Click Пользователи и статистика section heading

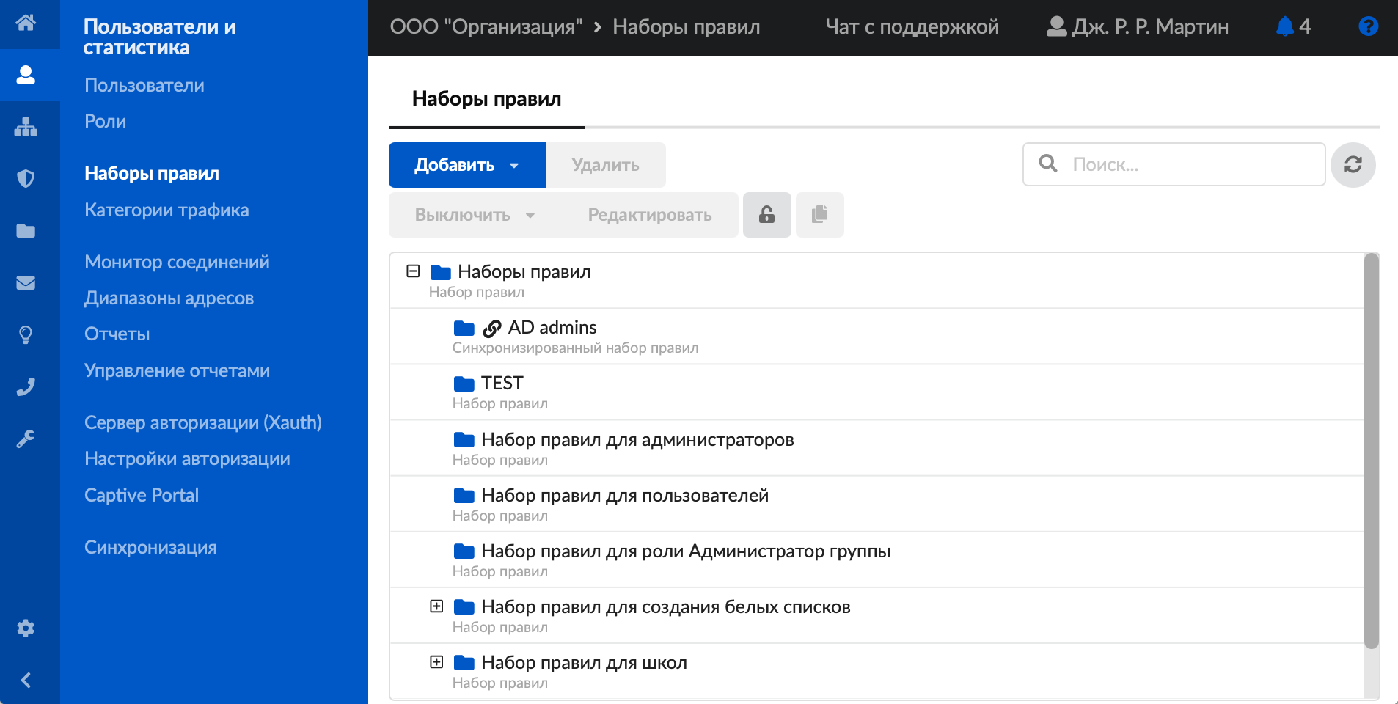point(159,37)
